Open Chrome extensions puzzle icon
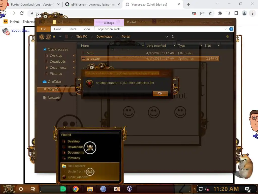The height and width of the screenshot is (194, 258). pyautogui.click(x=220, y=13)
